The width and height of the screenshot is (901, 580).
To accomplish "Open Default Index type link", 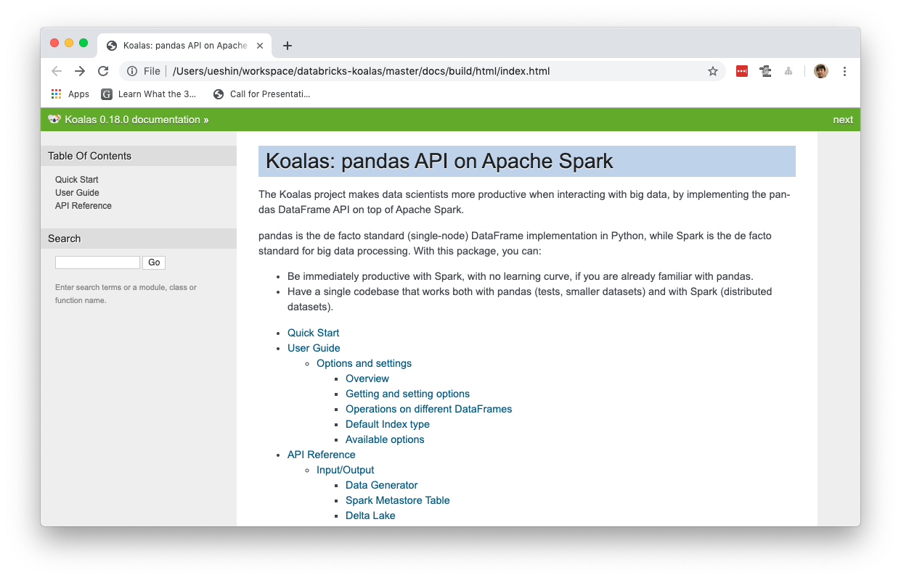I will pos(388,424).
